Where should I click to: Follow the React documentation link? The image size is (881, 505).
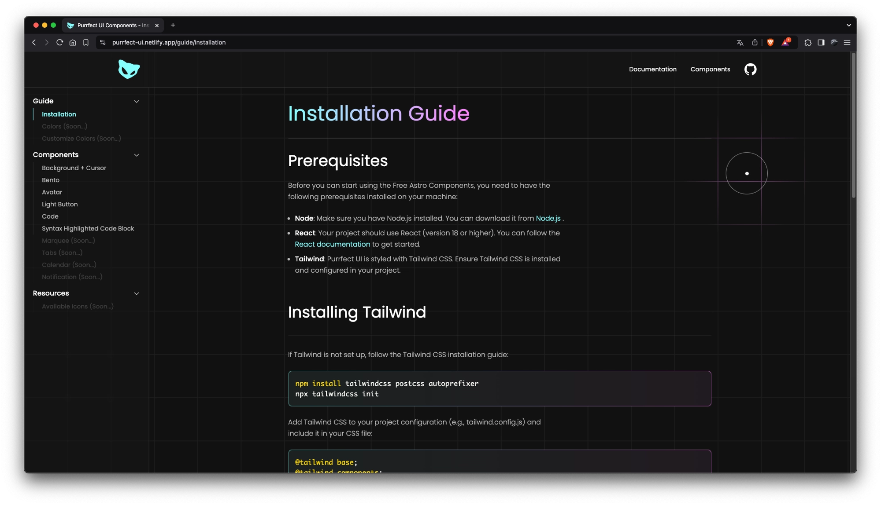tap(332, 244)
